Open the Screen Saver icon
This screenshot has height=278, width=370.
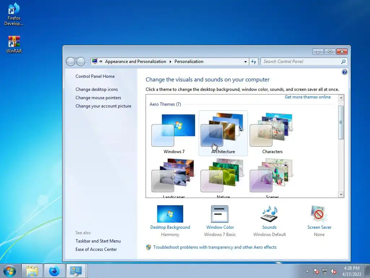click(319, 214)
